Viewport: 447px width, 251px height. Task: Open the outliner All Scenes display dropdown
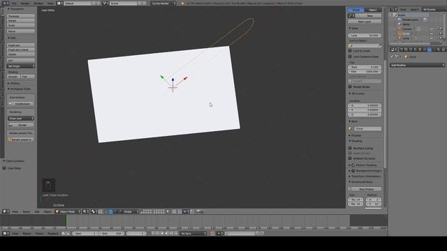(434, 9)
